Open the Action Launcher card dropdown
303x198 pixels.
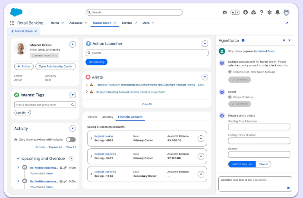[205, 44]
